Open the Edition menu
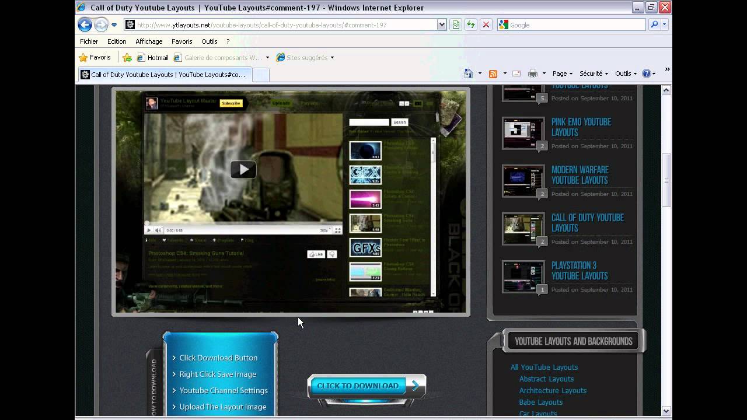The width and height of the screenshot is (747, 420). 117,41
